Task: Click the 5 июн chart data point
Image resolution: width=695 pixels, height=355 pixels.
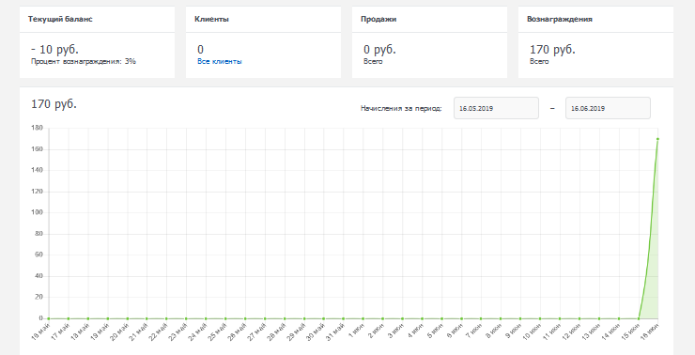Action: [x=441, y=318]
